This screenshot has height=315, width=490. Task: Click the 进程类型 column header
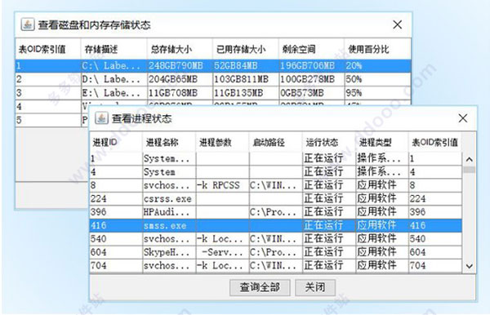click(x=382, y=142)
